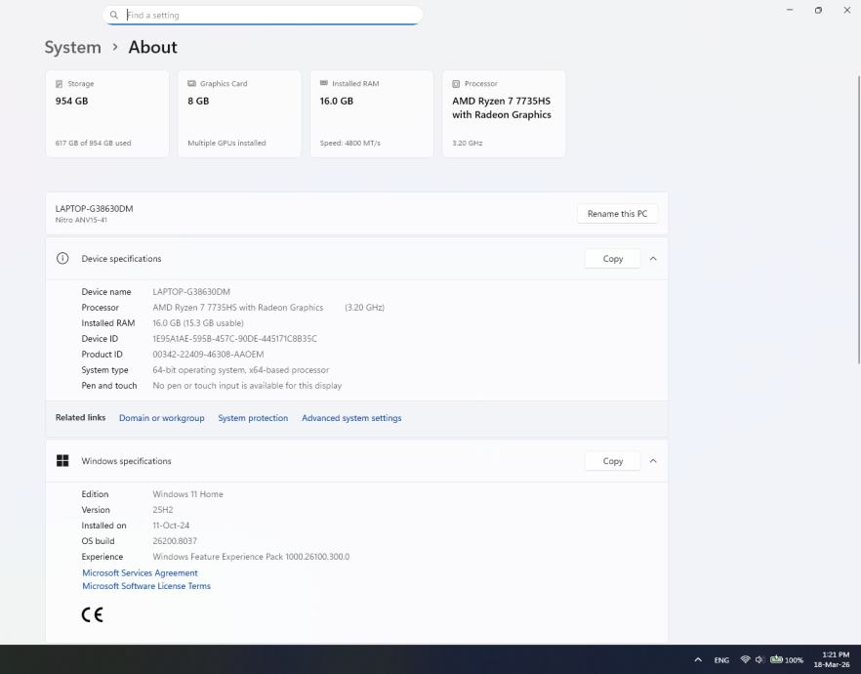This screenshot has width=861, height=674.
Task: Click the Related links label
Action: [80, 417]
